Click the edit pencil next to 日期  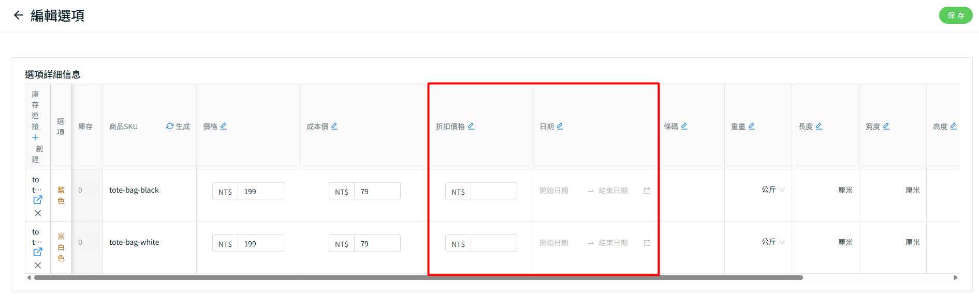(x=560, y=127)
